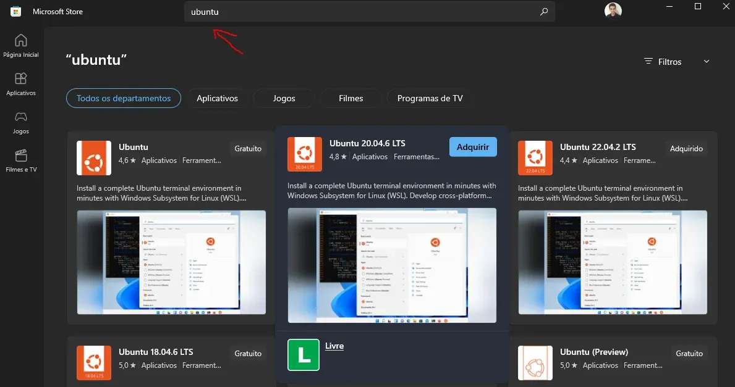Open the Jogos sidebar section
The image size is (735, 387).
20,123
